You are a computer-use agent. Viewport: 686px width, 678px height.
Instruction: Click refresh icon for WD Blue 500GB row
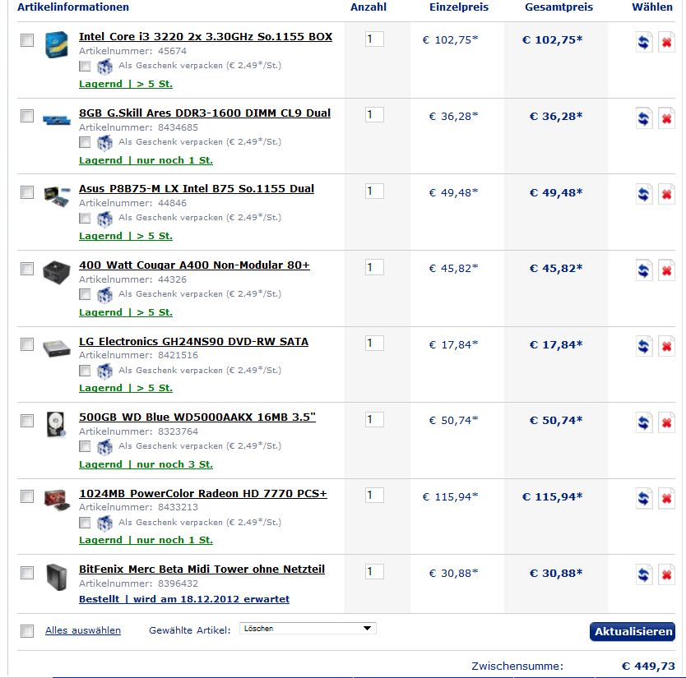(643, 422)
